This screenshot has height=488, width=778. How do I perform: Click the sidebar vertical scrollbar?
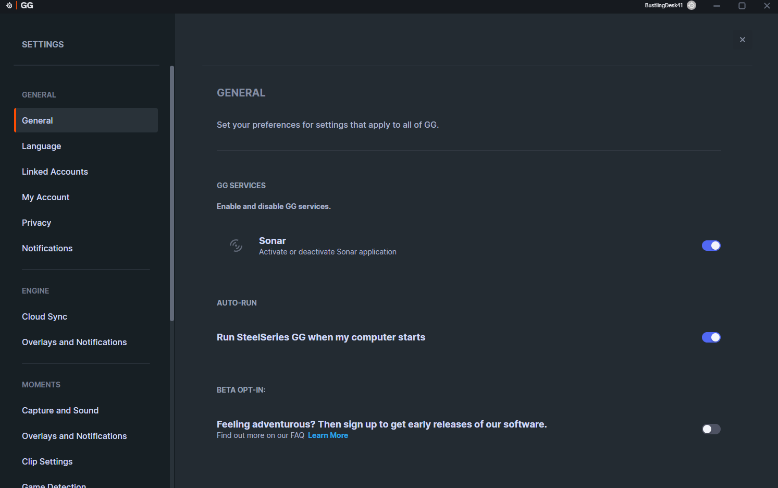[x=172, y=193]
